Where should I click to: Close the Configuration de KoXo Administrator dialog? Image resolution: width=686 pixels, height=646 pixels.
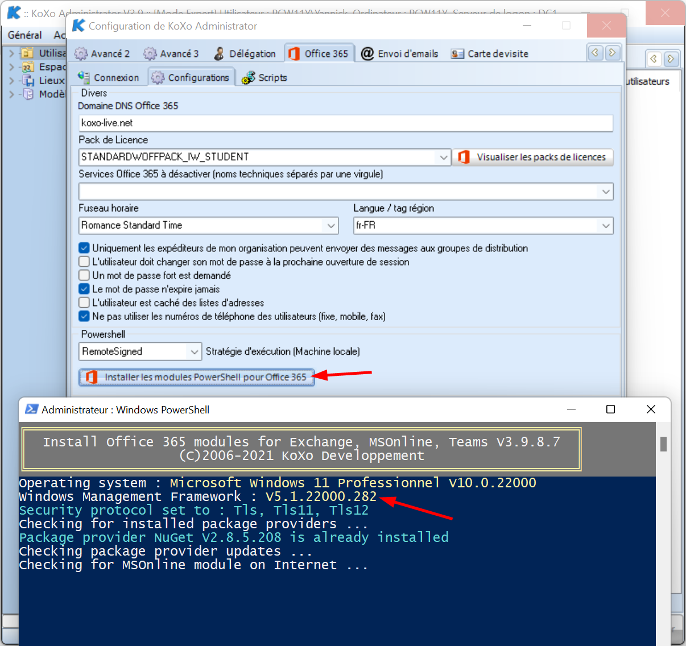tap(606, 26)
